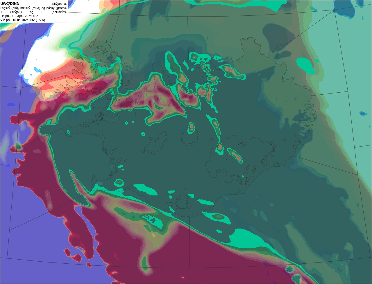Viewport: 372px width, 284px height.
Task: Click the '(heiðskírt).' legend word
Action: [59, 12]
